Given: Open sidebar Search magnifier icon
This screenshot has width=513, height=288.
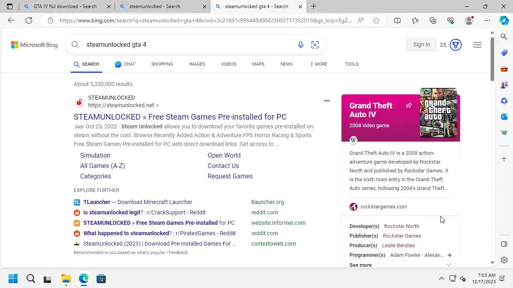Looking at the screenshot, I should (x=504, y=37).
